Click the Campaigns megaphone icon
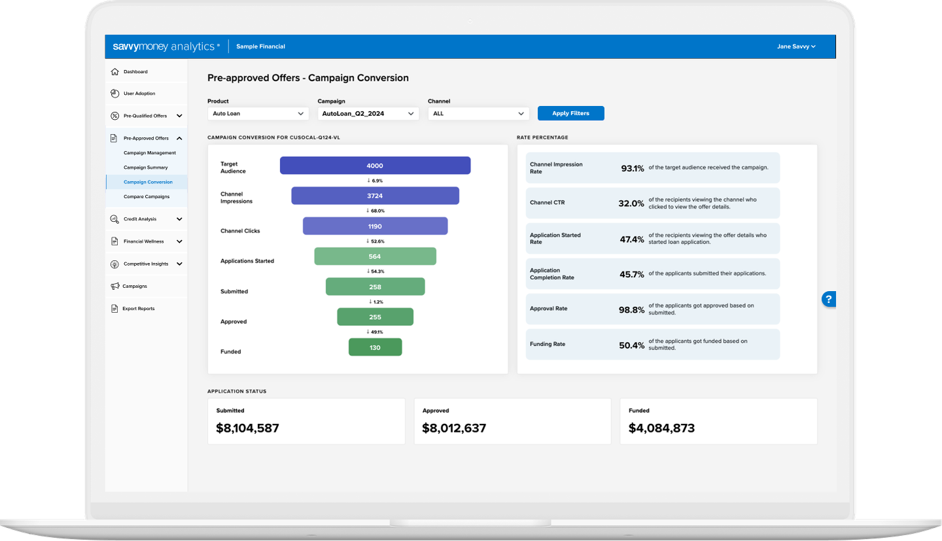The height and width of the screenshot is (541, 942). click(115, 287)
